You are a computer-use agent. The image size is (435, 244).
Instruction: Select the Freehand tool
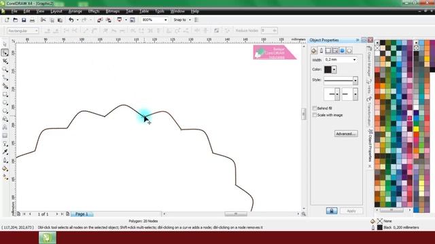point(5,77)
